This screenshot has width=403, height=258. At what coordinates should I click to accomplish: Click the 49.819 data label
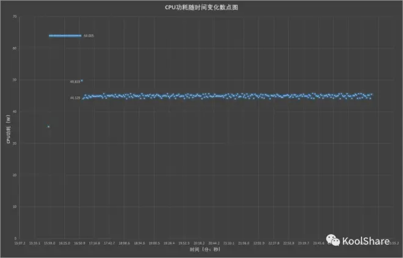[x=75, y=82]
